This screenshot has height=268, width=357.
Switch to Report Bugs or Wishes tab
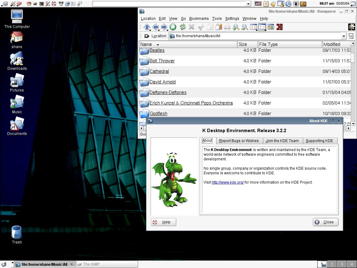pos(239,141)
